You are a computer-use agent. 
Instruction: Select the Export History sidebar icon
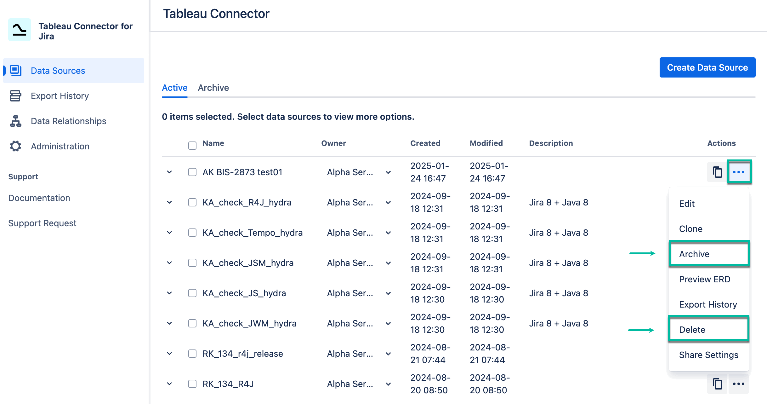16,96
